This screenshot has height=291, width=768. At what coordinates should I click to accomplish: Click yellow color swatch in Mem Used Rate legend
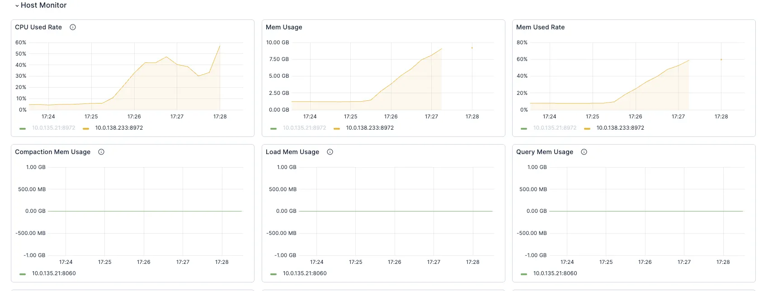(x=587, y=128)
